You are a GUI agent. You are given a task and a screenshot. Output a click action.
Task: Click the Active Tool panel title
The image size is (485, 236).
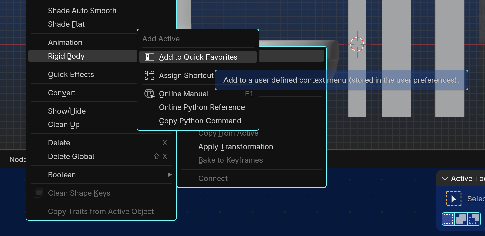pos(468,178)
